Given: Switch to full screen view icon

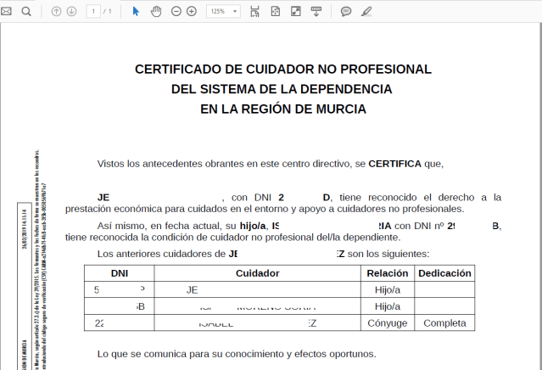Looking at the screenshot, I should pos(296,11).
